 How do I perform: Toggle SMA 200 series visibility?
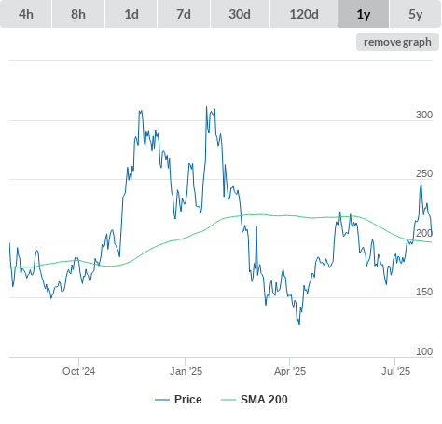coord(264,399)
